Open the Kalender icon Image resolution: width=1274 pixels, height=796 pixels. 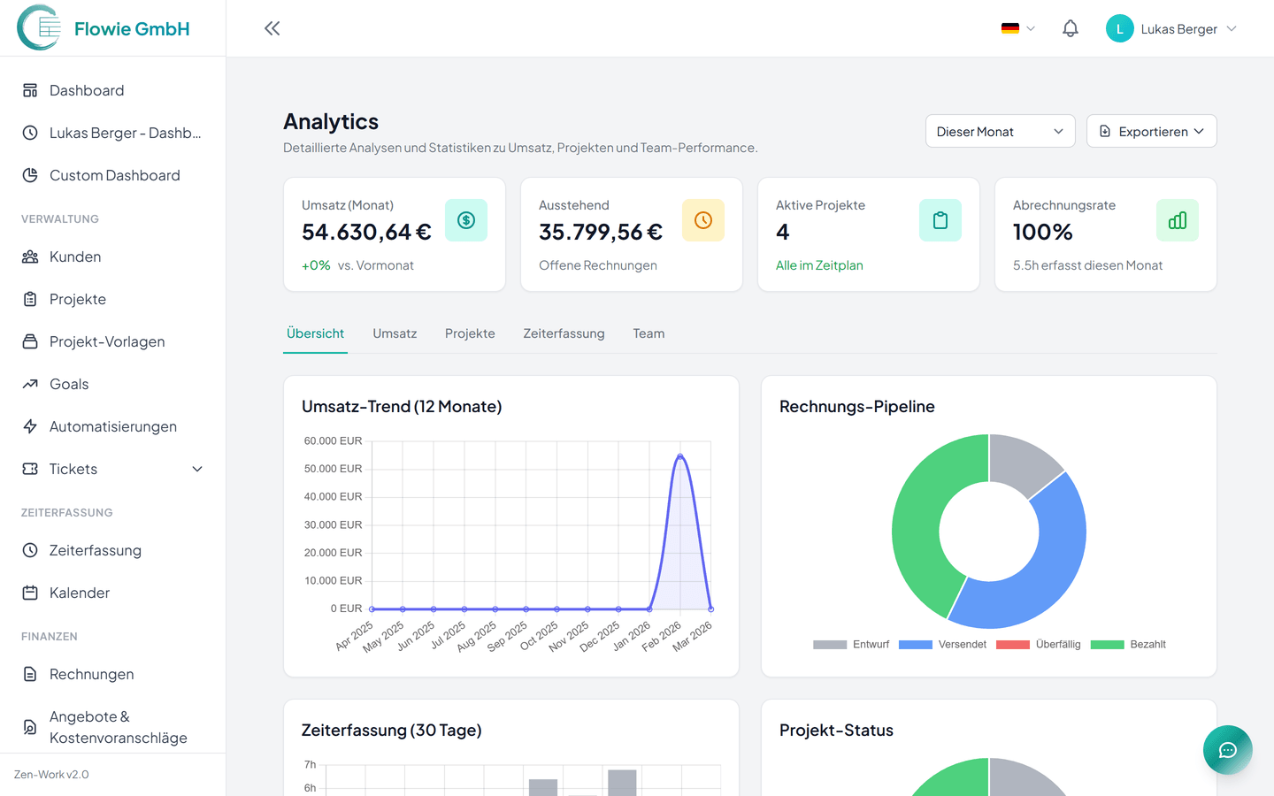pos(30,593)
